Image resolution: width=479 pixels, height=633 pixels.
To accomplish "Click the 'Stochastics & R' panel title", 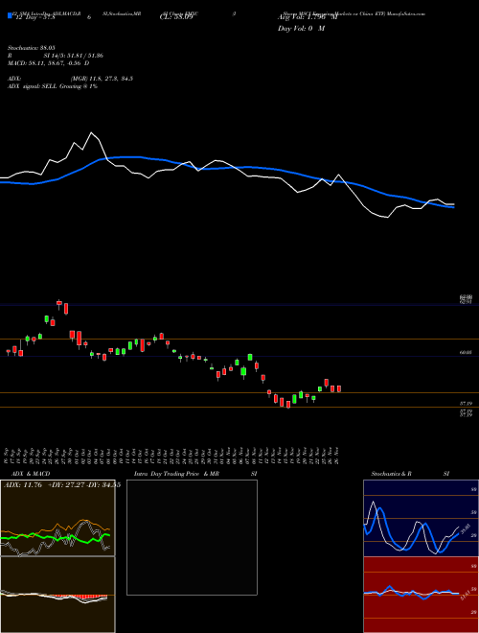I will pos(391,474).
